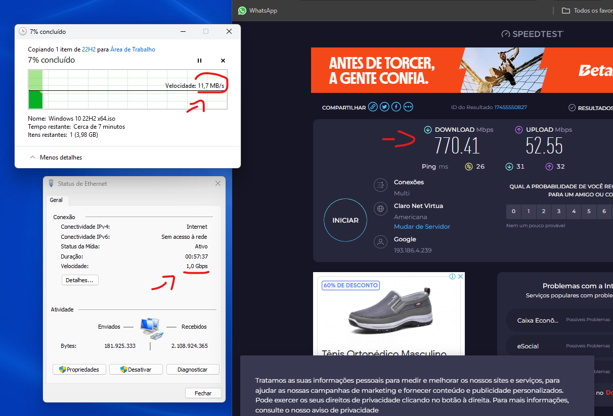Click the user icon beside Google

[380, 242]
